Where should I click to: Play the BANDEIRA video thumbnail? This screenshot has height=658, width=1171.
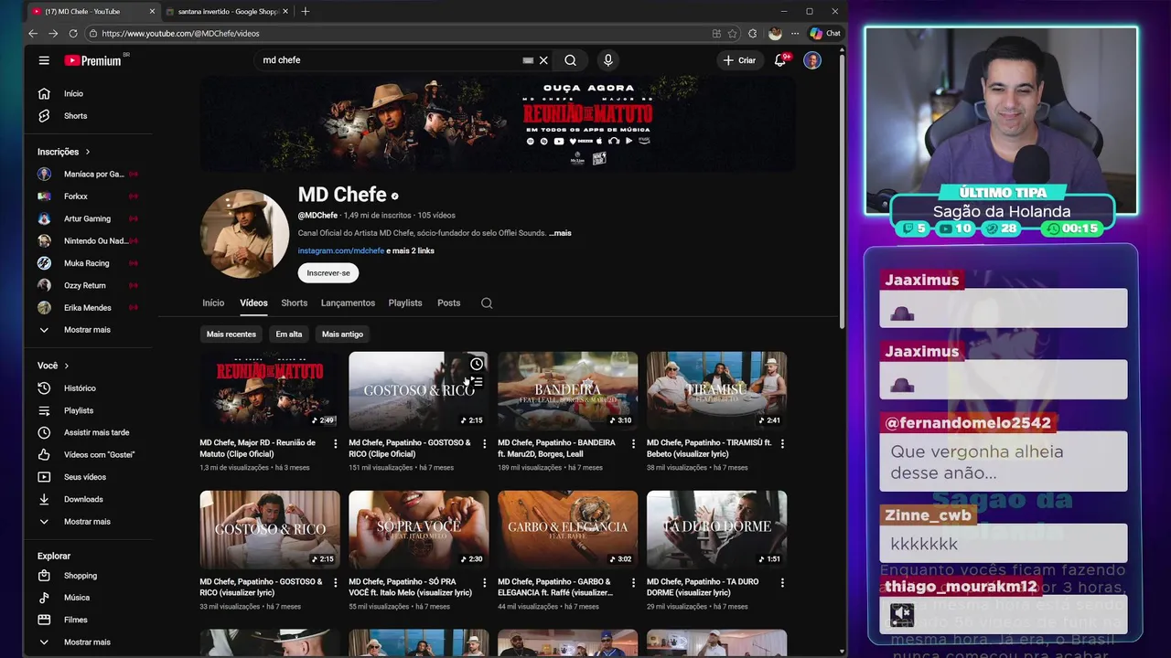pyautogui.click(x=568, y=391)
